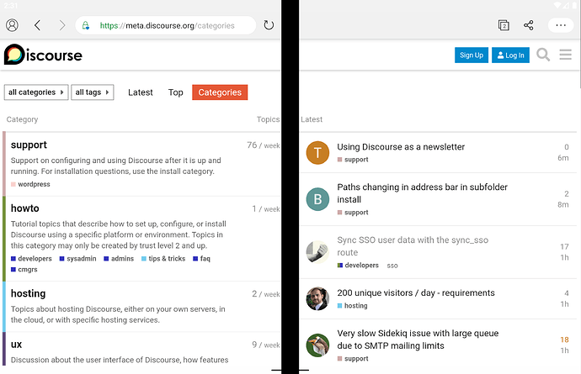Expand the all tags dropdown
The height and width of the screenshot is (374, 581).
point(93,92)
